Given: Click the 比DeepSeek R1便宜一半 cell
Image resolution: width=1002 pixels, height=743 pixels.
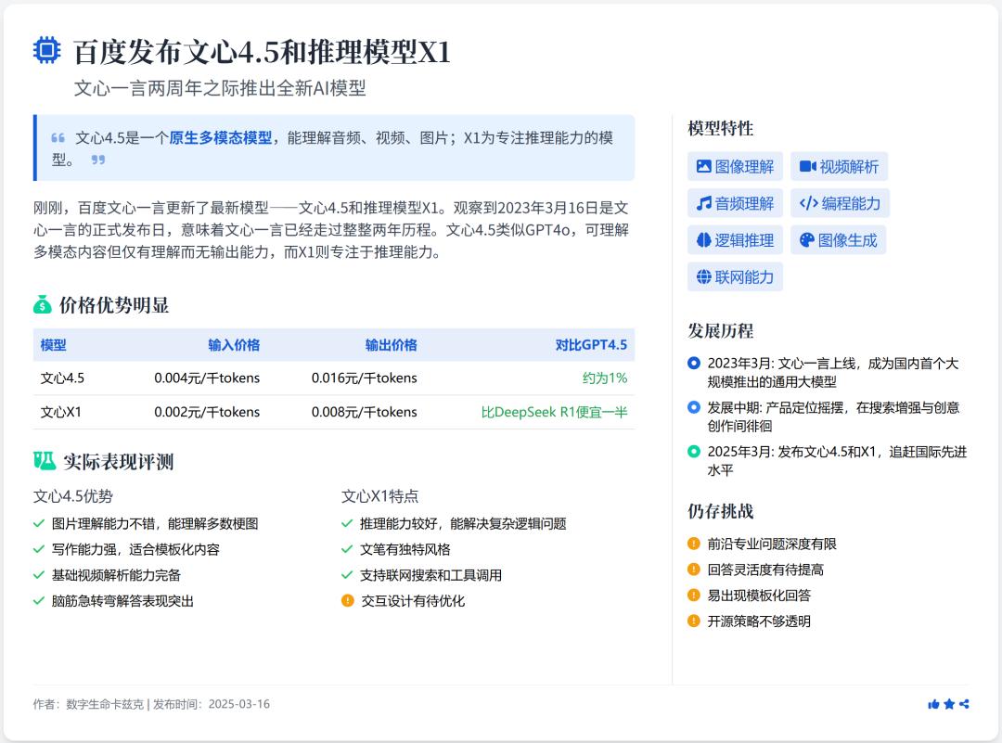Looking at the screenshot, I should [554, 412].
